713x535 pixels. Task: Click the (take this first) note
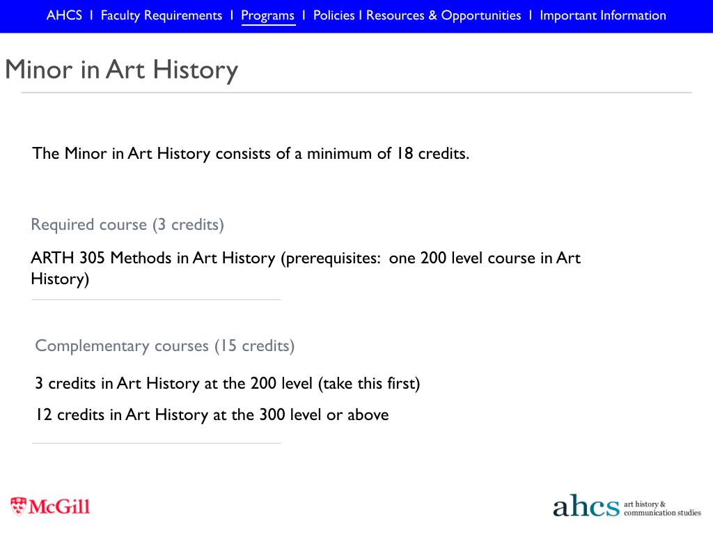pos(369,384)
